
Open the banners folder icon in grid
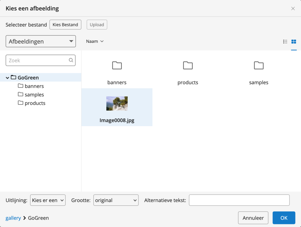117,65
